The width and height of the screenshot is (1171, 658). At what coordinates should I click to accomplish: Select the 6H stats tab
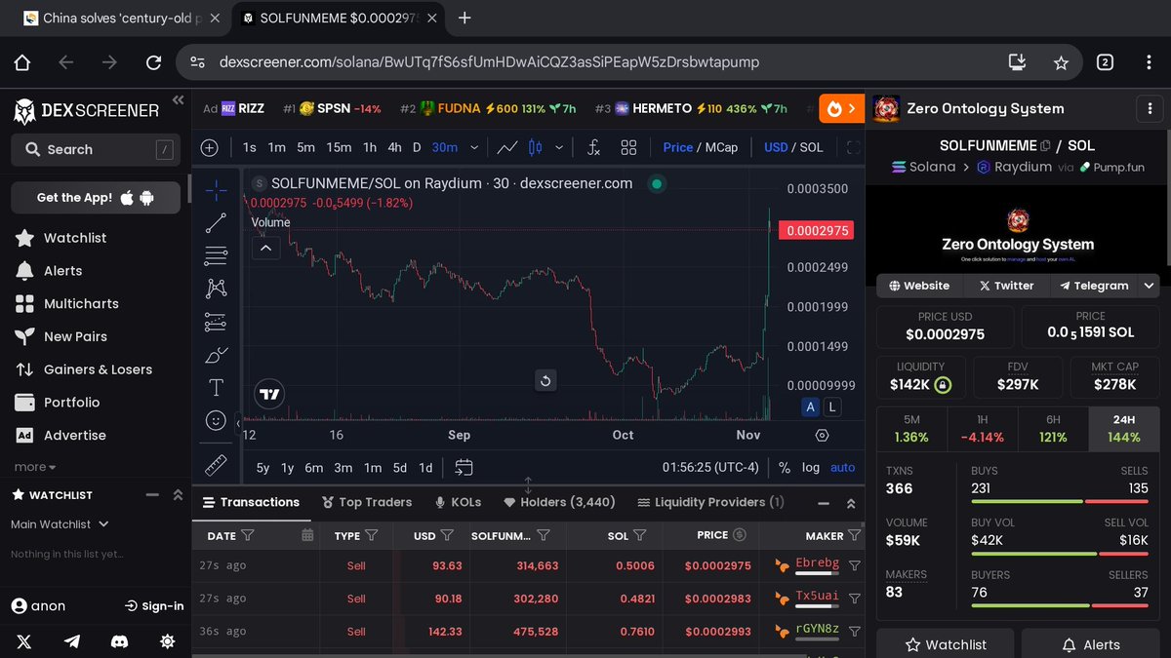click(x=1053, y=428)
